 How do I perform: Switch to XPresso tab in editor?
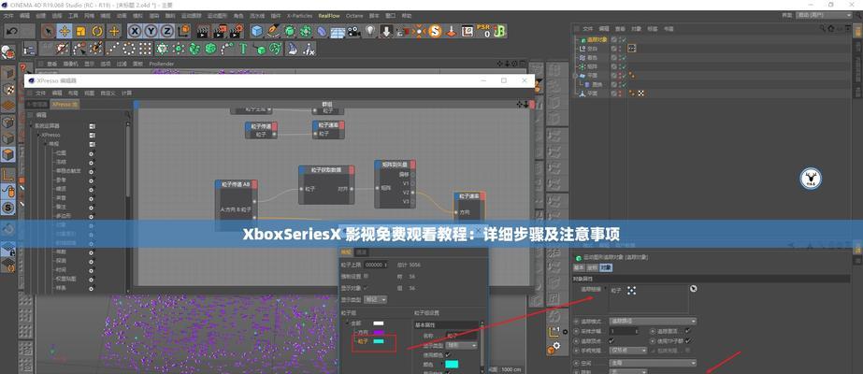65,104
